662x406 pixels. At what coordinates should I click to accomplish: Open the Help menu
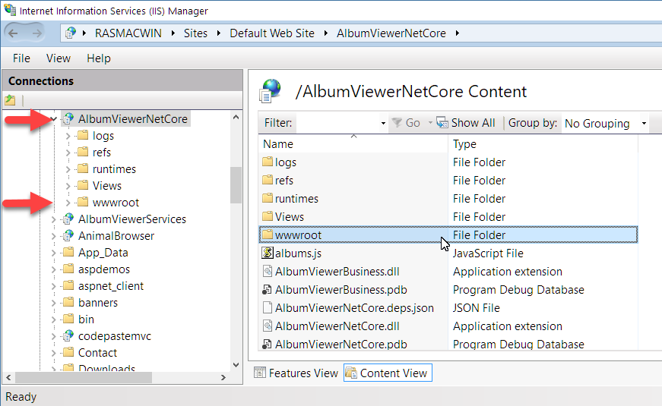98,58
